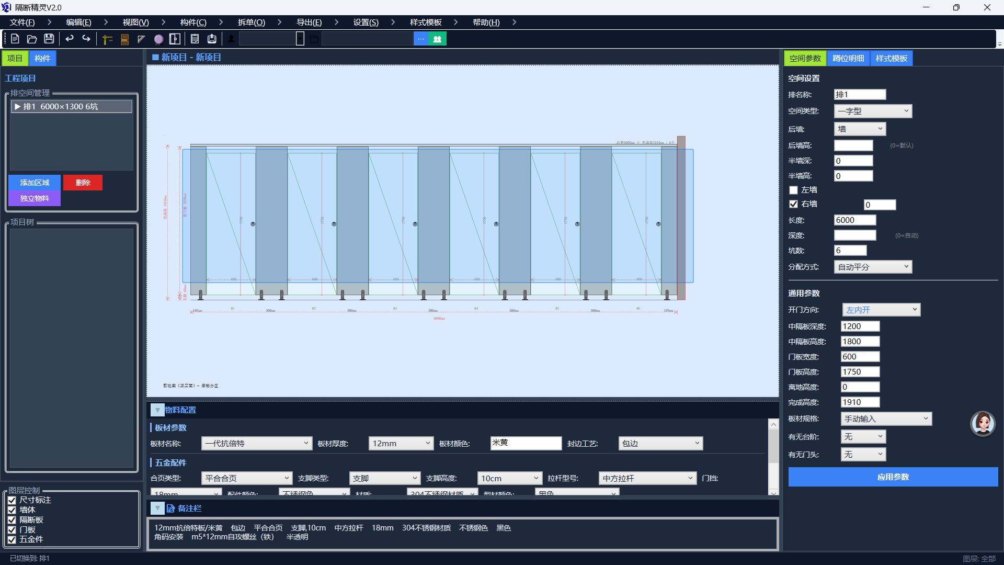Click the 完成高度 input field
Screen dimensions: 1004x565
[x=860, y=402]
